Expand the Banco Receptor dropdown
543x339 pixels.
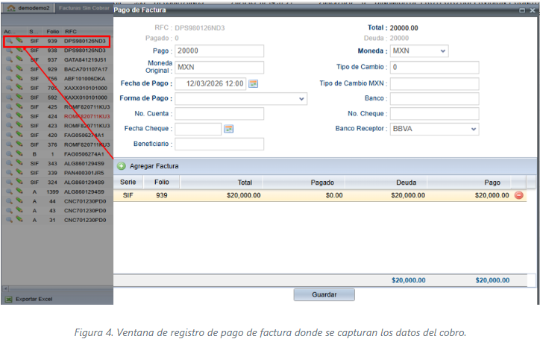(x=473, y=129)
